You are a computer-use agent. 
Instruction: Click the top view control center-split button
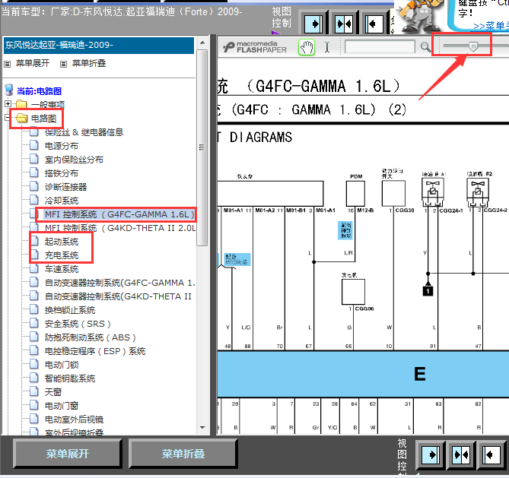pyautogui.click(x=344, y=24)
